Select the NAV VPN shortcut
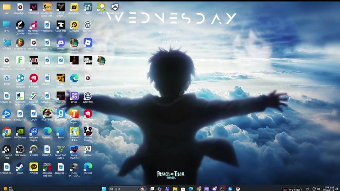The height and width of the screenshot is (191, 340). 88,26
